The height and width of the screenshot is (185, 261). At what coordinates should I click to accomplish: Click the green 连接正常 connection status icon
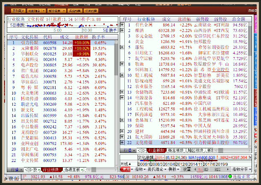(230, 176)
